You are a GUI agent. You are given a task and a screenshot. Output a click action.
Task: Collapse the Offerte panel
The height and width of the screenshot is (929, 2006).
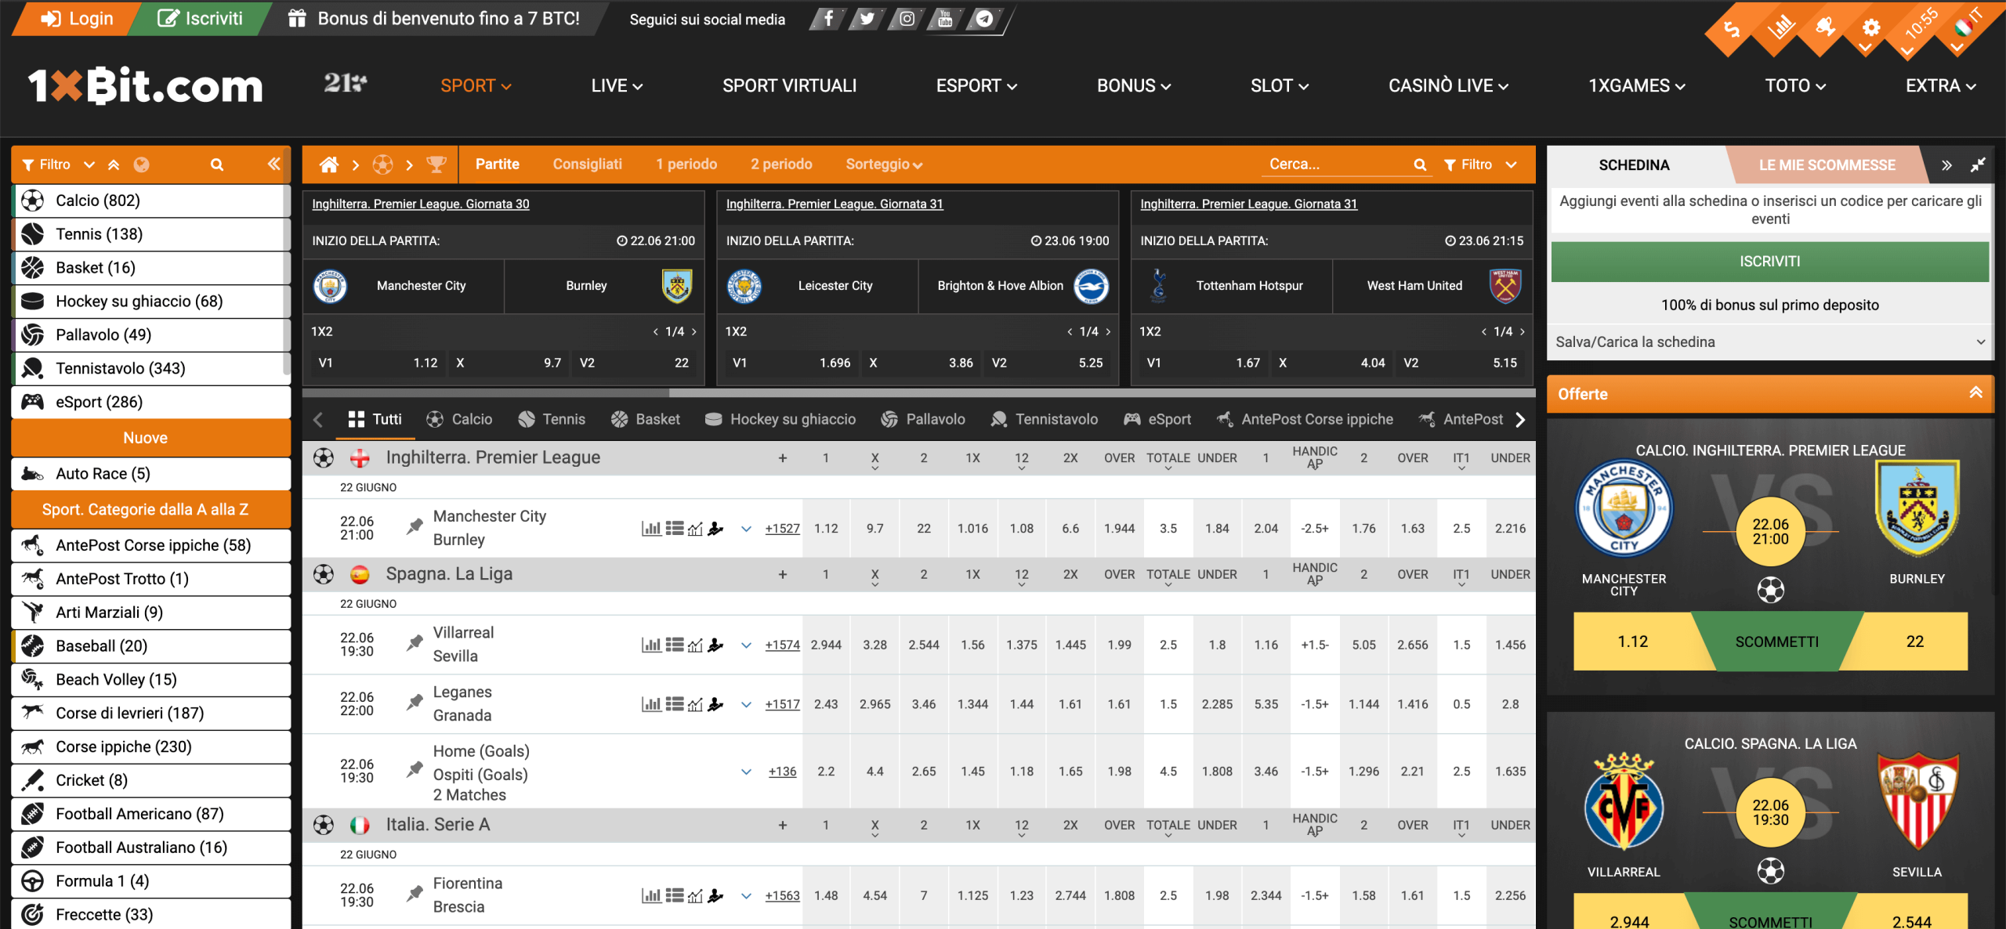click(x=1975, y=393)
